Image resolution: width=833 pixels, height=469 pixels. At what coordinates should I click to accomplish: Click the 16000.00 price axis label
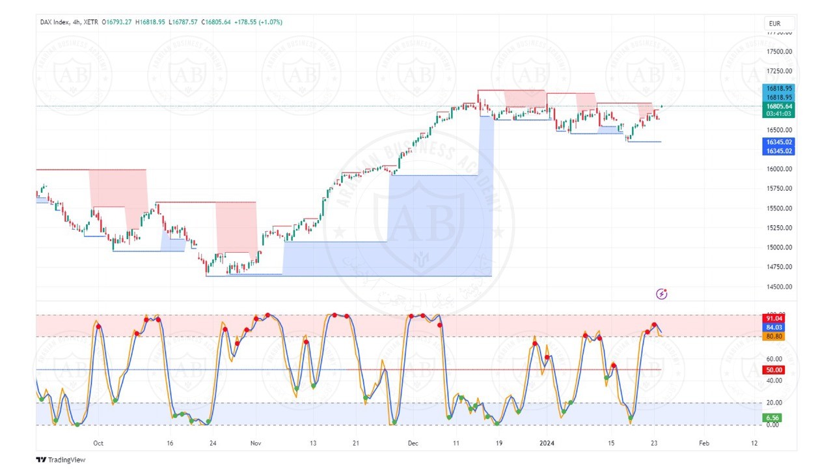(779, 169)
